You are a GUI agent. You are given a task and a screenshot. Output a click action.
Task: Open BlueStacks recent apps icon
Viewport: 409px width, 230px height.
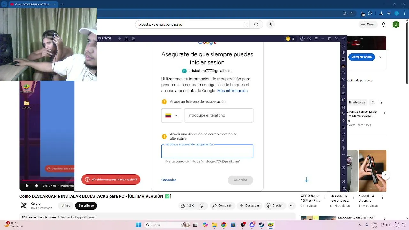343,188
